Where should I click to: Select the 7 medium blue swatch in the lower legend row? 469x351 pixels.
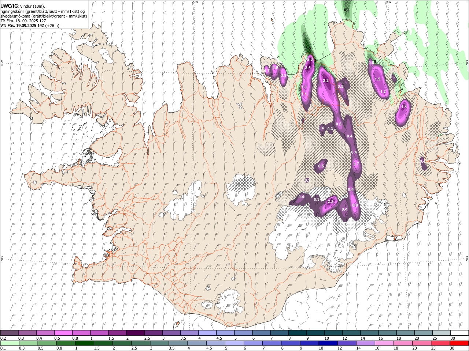272,343
